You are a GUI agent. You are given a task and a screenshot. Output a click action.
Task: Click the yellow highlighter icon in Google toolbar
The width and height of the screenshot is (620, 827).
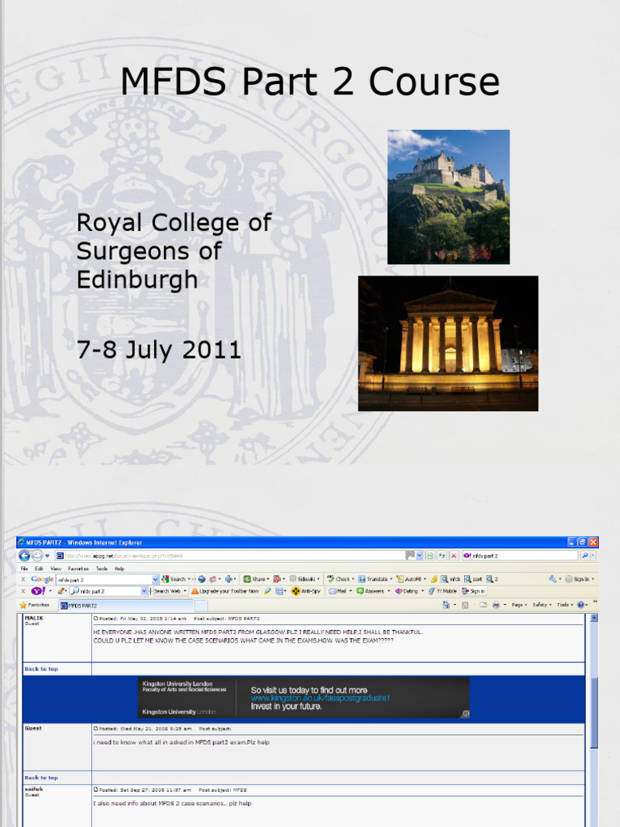coord(434,579)
